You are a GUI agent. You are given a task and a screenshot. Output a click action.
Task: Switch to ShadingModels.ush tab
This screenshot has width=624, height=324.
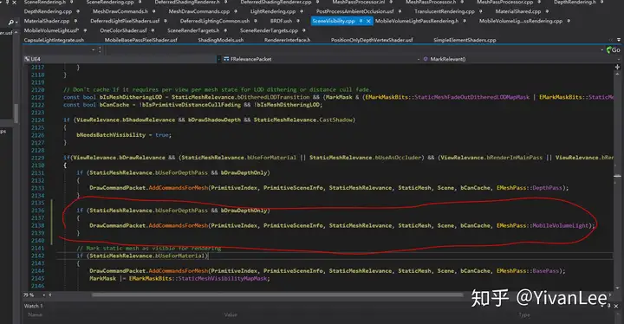coord(220,40)
